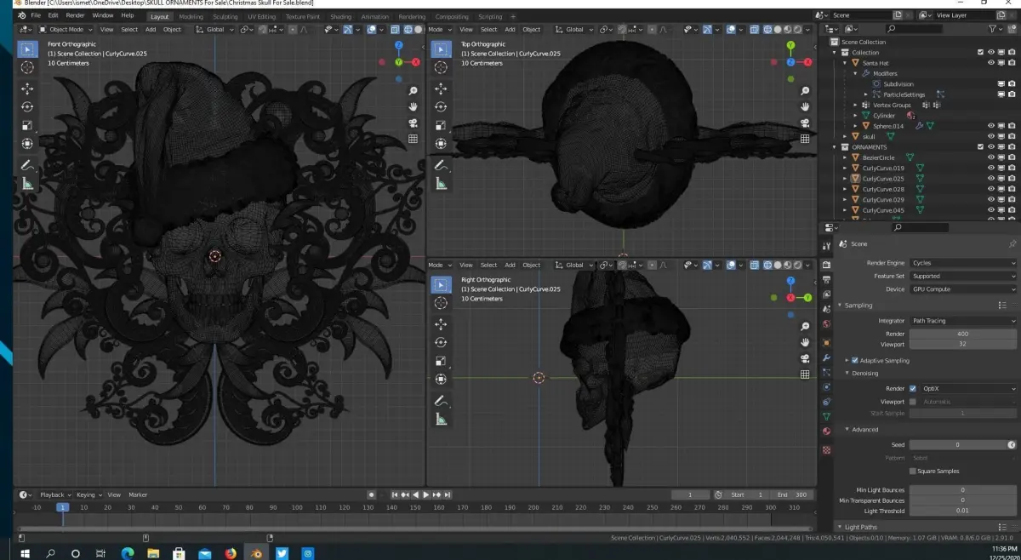This screenshot has width=1021, height=560.
Task: Uncheck the ORNAMENTS collection checkbox
Action: (980, 147)
